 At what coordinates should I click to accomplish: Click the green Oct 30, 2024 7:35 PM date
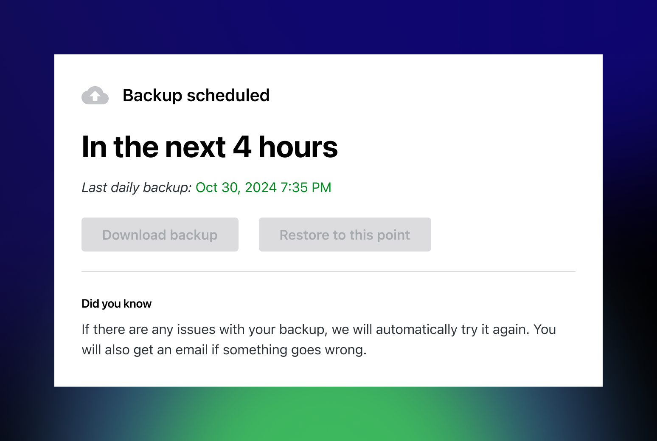point(264,187)
